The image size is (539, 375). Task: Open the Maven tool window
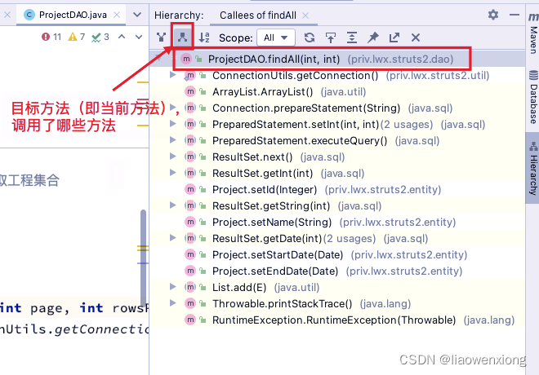tap(532, 34)
